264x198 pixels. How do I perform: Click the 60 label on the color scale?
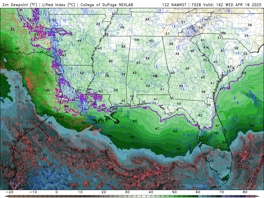pyautogui.click(x=198, y=192)
